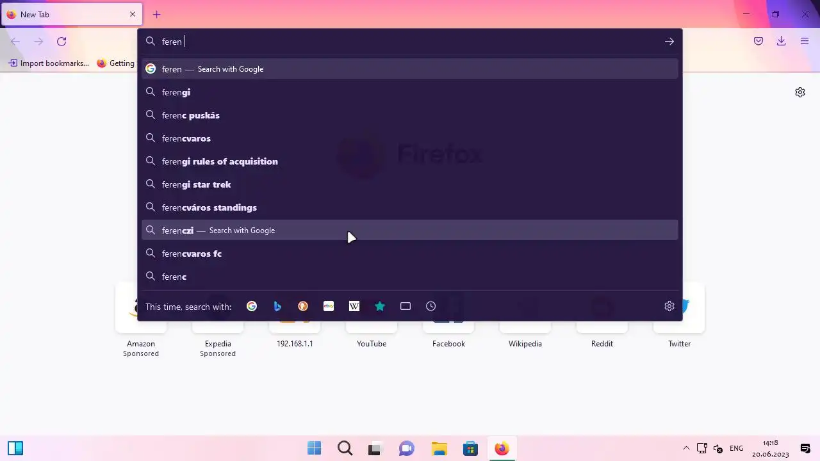The image size is (820, 461).
Task: Open Save to Pocket button
Action: [758, 42]
